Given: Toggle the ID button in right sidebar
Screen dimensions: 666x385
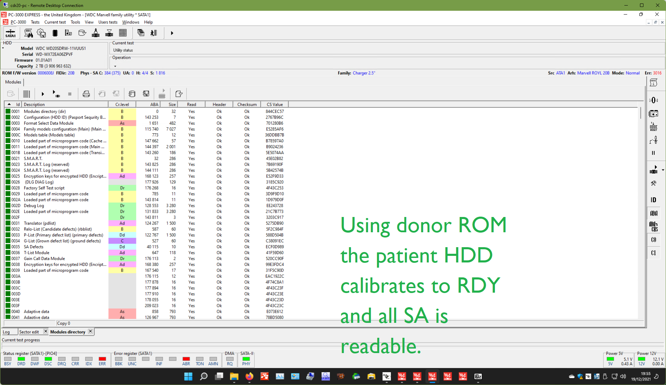Looking at the screenshot, I should 654,200.
